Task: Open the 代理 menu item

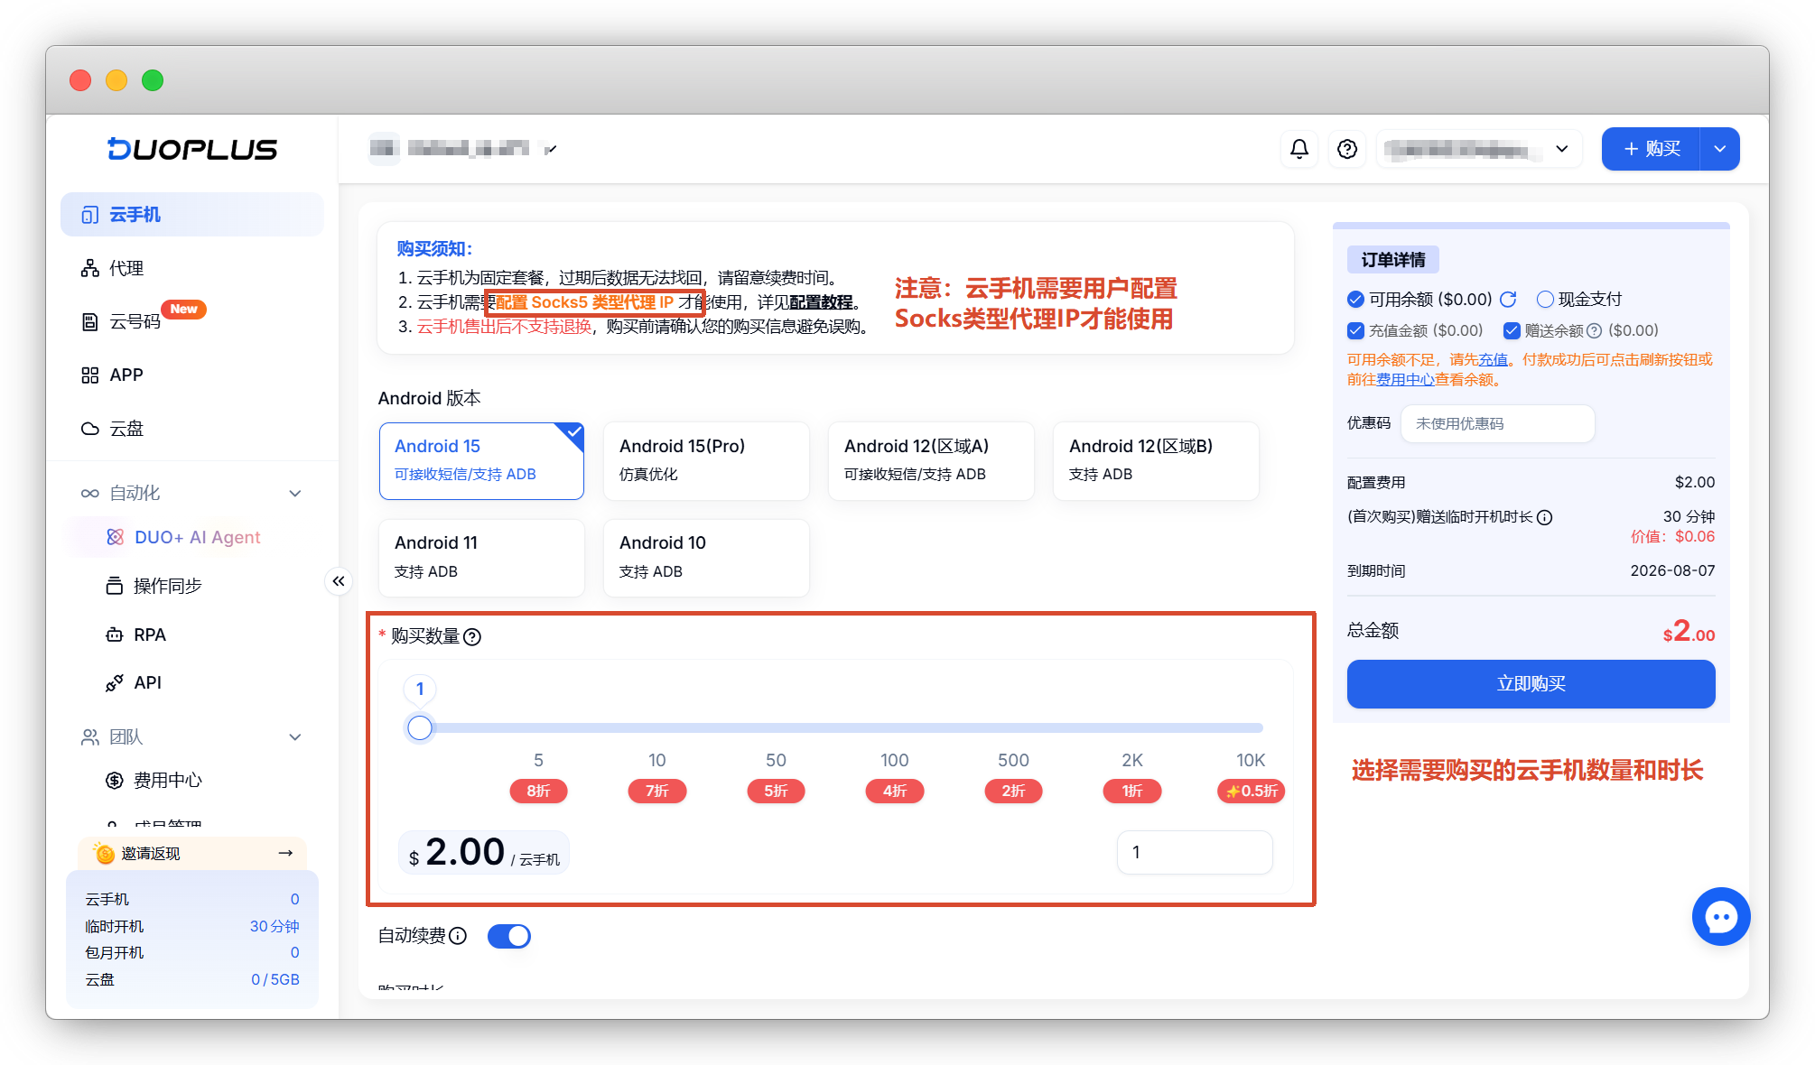Action: 191,268
